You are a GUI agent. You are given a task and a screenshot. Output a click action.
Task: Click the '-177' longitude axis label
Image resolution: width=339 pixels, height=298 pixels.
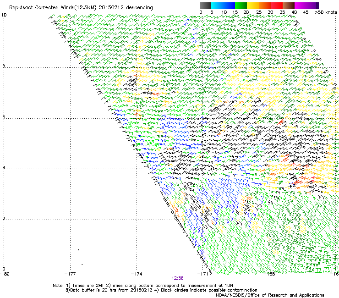pos(70,274)
